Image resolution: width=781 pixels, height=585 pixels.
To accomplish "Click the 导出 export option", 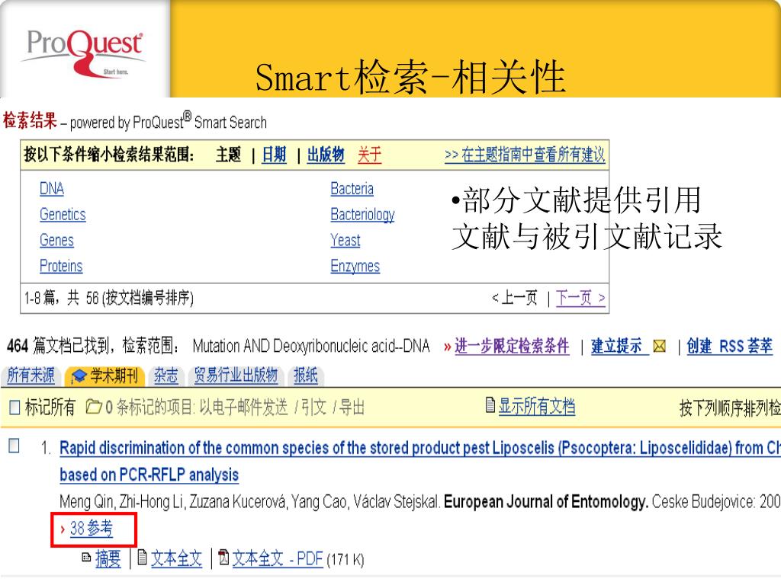I will (x=352, y=408).
